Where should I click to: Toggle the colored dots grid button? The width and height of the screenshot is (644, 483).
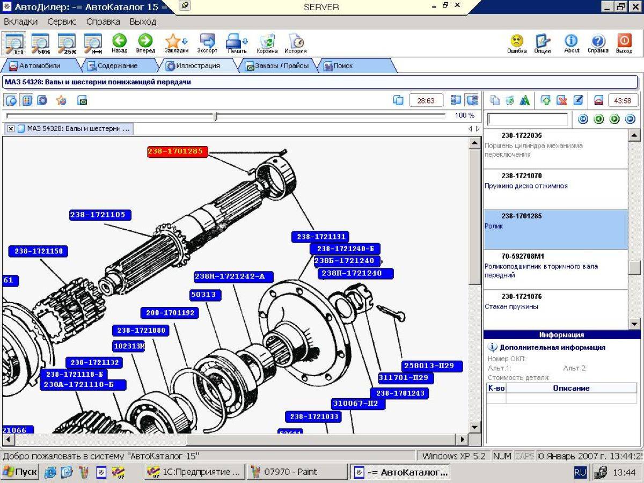coord(27,100)
